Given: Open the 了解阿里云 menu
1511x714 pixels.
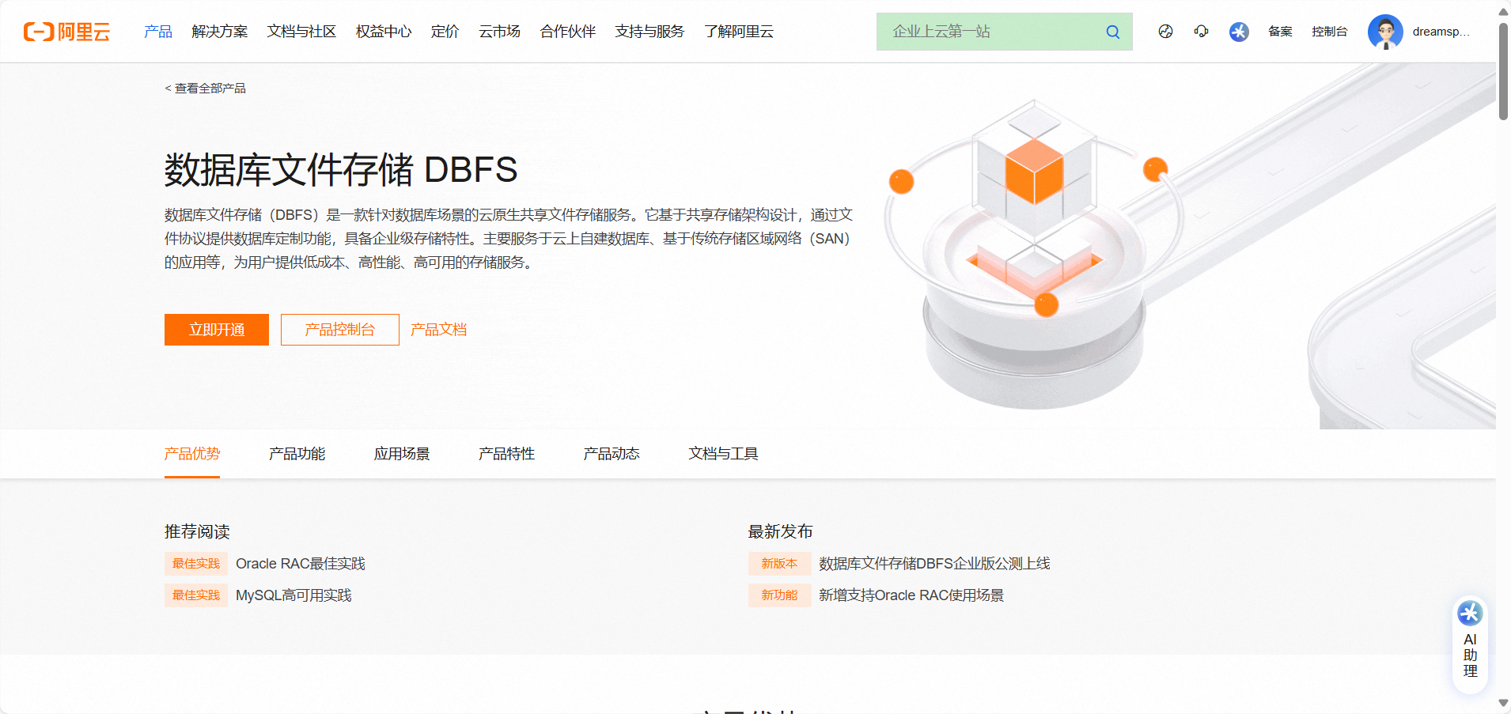Looking at the screenshot, I should pyautogui.click(x=739, y=32).
